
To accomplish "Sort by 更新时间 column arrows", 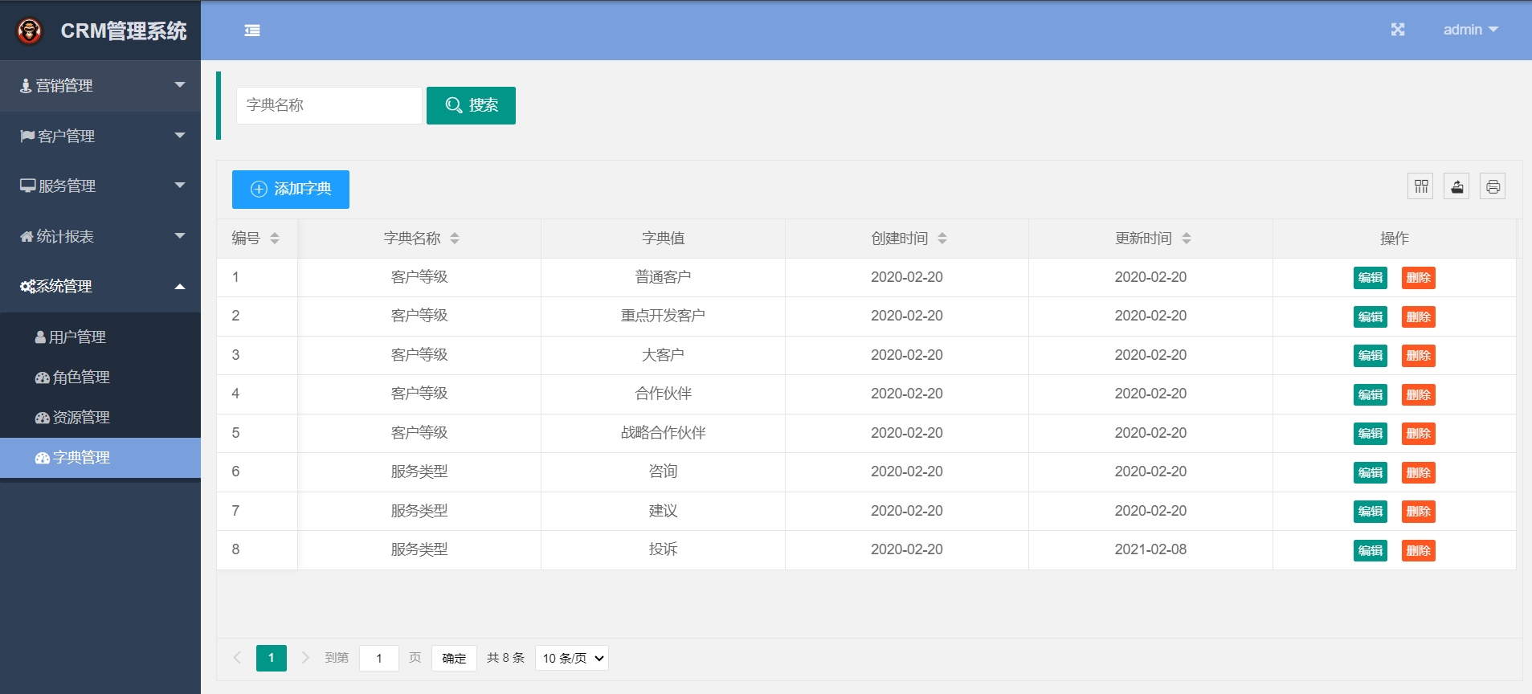I will (x=1187, y=239).
